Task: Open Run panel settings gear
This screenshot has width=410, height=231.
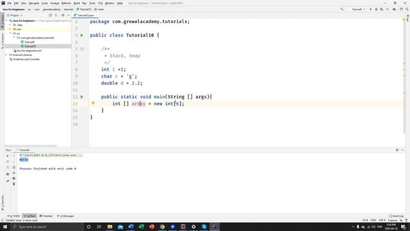Action: tap(397, 150)
